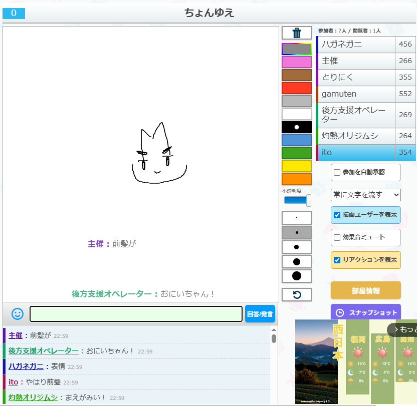417x406 pixels.
Task: Open the rainbow custom color picker
Action: [297, 49]
